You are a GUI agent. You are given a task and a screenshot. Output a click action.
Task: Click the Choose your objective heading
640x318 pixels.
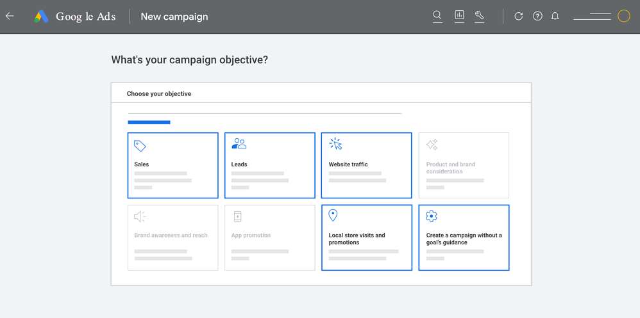(x=159, y=93)
